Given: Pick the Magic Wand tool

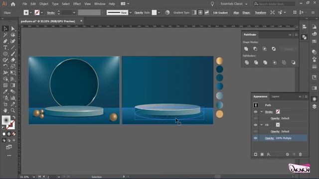Looking at the screenshot, I should pos(5,35).
